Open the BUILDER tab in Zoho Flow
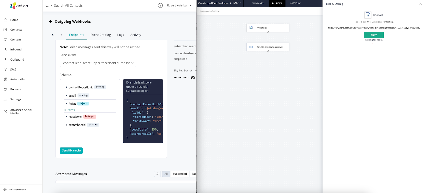 [277, 3]
